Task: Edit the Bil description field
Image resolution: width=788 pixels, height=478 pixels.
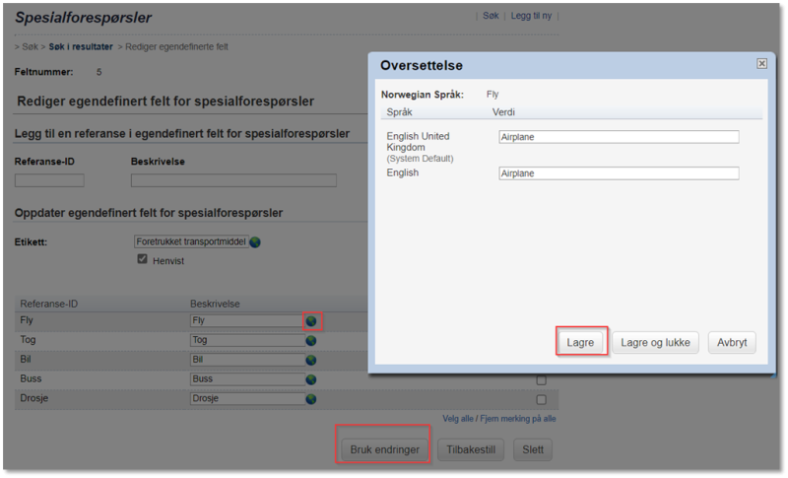Action: (x=247, y=360)
